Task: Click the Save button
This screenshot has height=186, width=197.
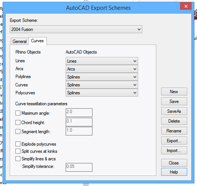Action: 174,101
